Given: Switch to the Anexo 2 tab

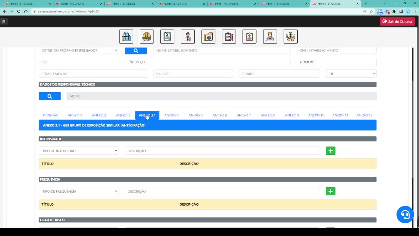Looking at the screenshot, I should pos(99,115).
